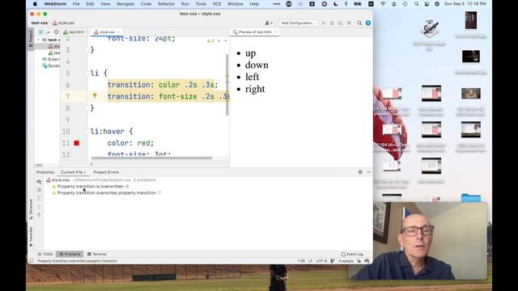The width and height of the screenshot is (518, 291).
Task: Close the Preview of test.html tab
Action: 275,32
